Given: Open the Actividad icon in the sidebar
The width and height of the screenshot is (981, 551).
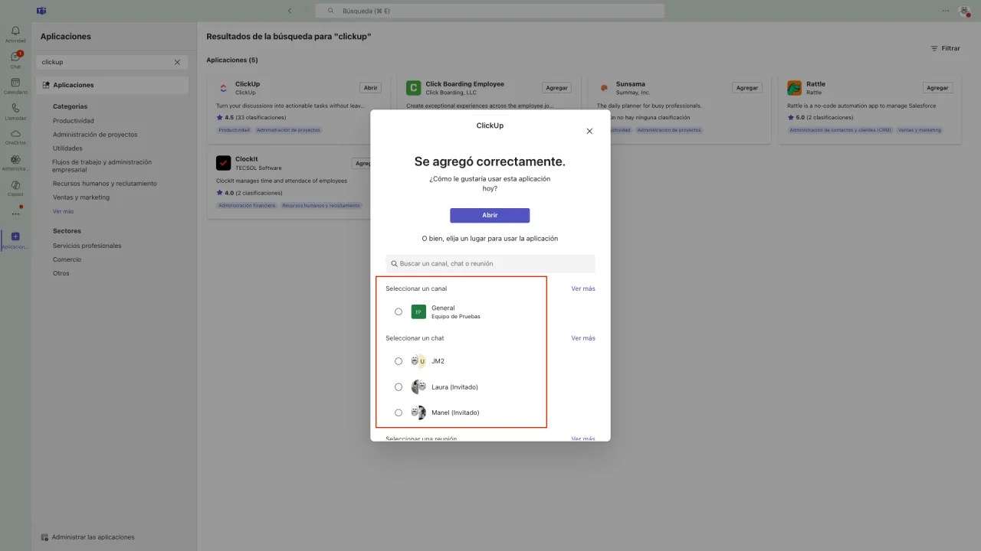Looking at the screenshot, I should pos(15,32).
